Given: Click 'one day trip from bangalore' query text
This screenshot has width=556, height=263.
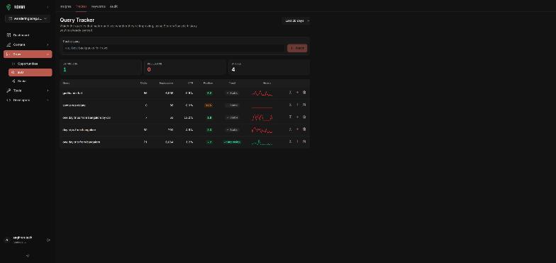Looking at the screenshot, I should click(x=81, y=142).
